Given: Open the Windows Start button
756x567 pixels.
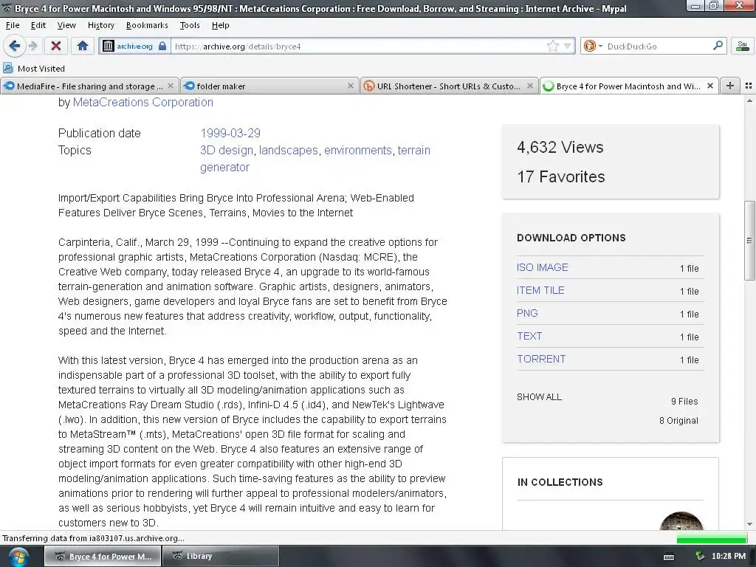Looking at the screenshot, I should (x=18, y=557).
